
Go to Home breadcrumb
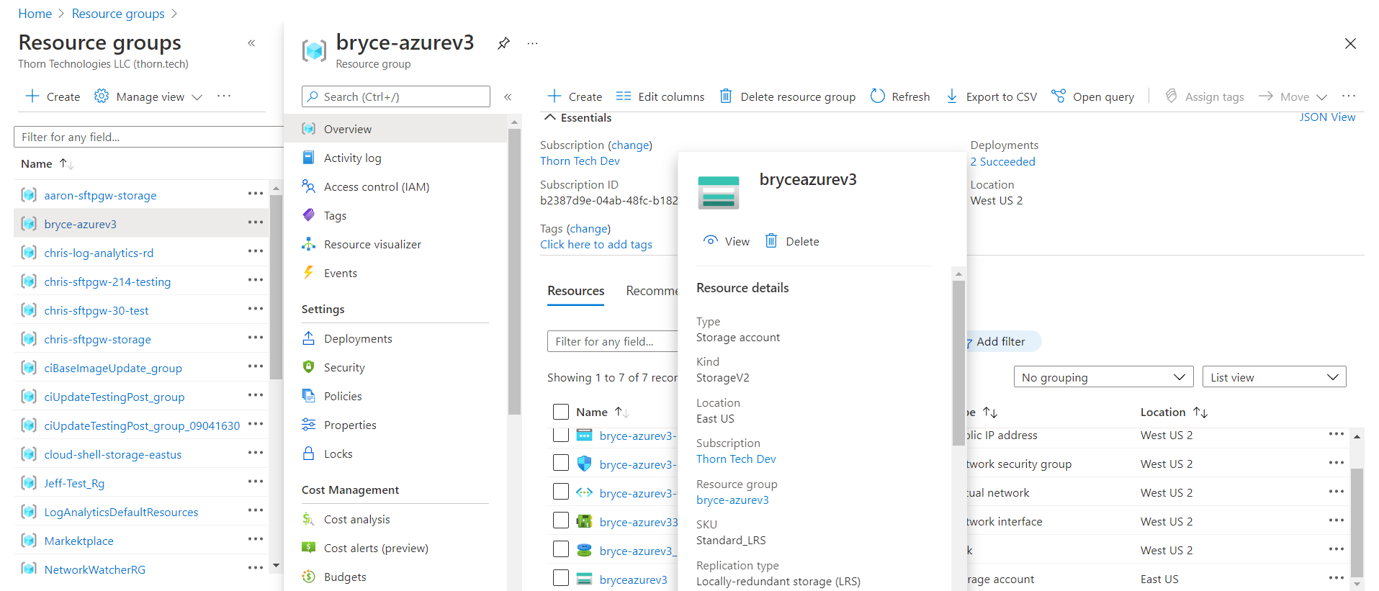pyautogui.click(x=35, y=14)
